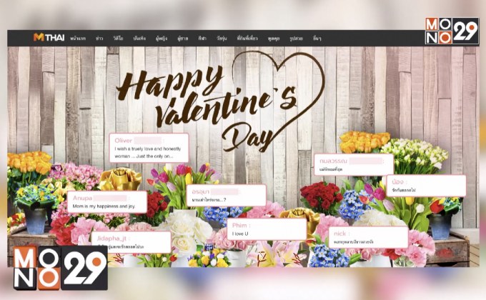Viewport: 486px width, 300px height.
Task: Click the Happy Valentine's Day heading
Action: pos(221,102)
